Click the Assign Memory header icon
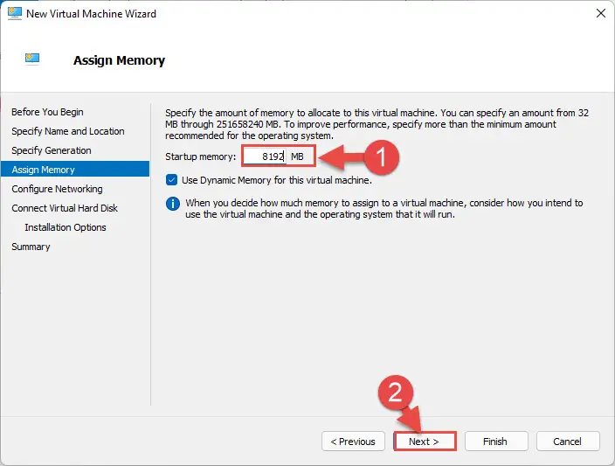This screenshot has height=466, width=615. (x=32, y=59)
